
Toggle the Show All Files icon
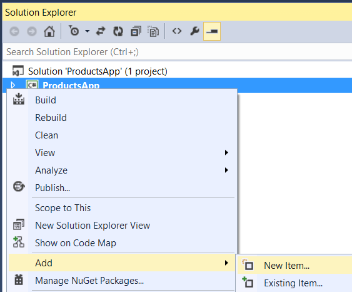pos(153,31)
